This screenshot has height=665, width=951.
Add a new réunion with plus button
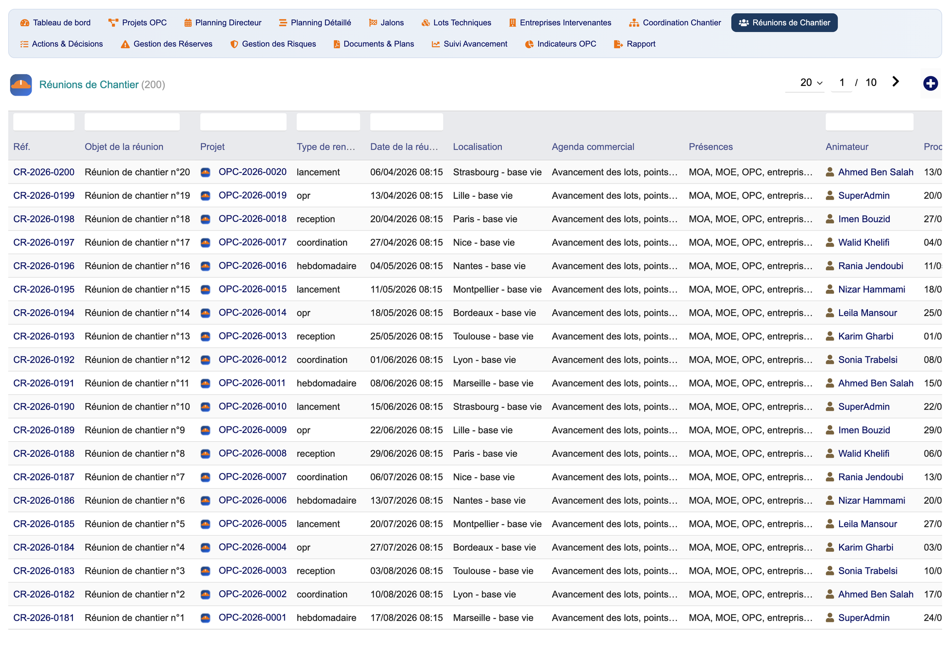[x=930, y=83]
